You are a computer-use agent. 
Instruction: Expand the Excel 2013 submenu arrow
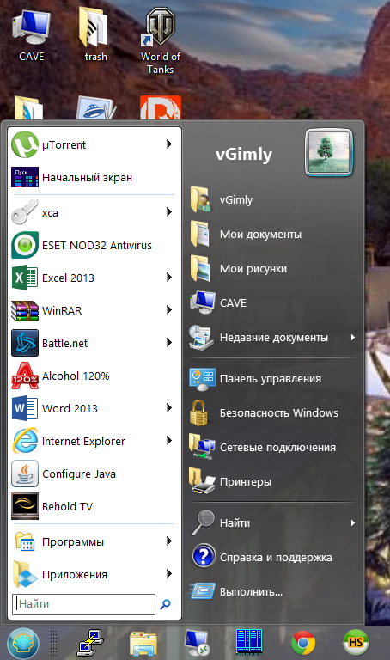coord(169,278)
